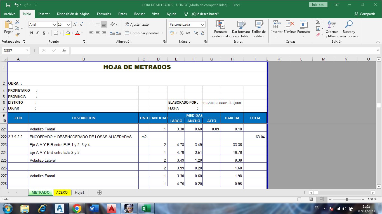Screen dimensions: 382x214
Task: Click the insert function fx icon
Action: (64, 50)
